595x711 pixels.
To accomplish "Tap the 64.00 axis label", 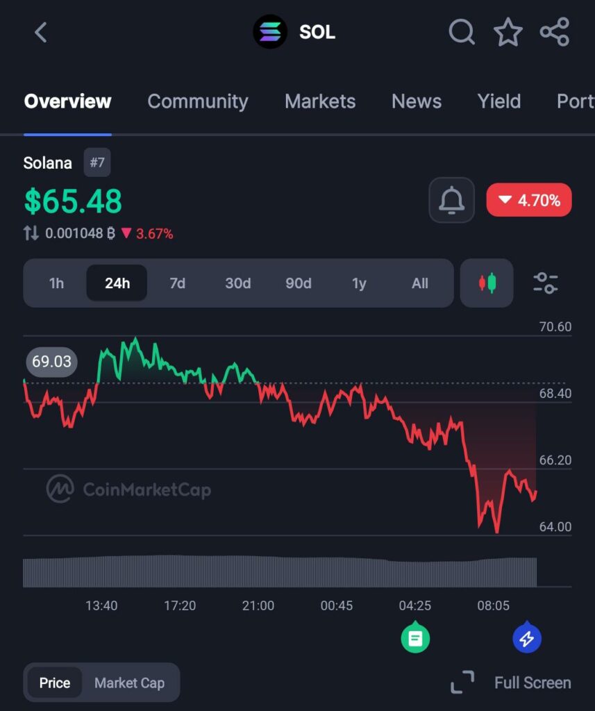I will 555,526.
